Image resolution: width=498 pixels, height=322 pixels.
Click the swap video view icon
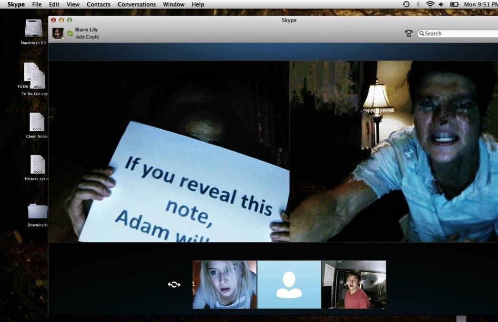174,284
